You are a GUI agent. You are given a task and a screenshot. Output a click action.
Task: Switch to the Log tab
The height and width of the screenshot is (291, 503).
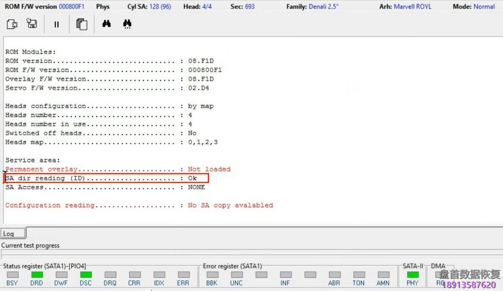[13, 233]
